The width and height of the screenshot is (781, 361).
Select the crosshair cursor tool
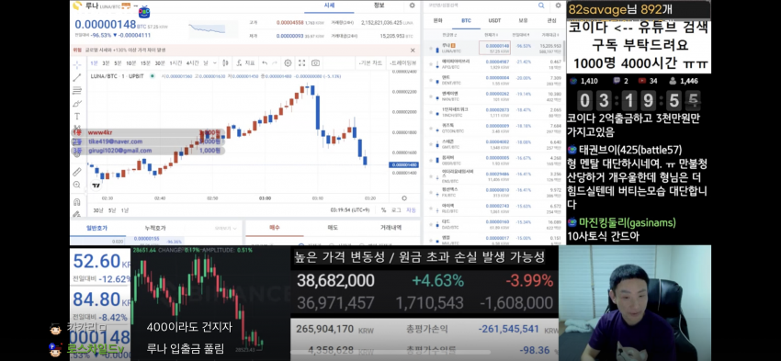click(x=77, y=64)
